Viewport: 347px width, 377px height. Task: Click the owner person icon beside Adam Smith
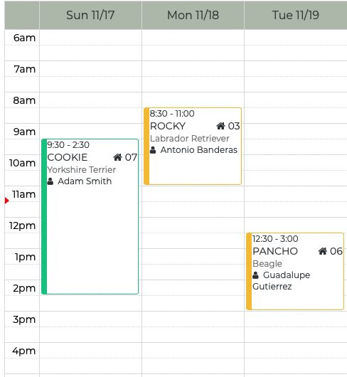(x=50, y=181)
